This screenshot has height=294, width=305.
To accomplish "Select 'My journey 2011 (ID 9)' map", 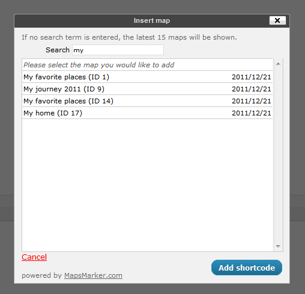I will click(147, 89).
